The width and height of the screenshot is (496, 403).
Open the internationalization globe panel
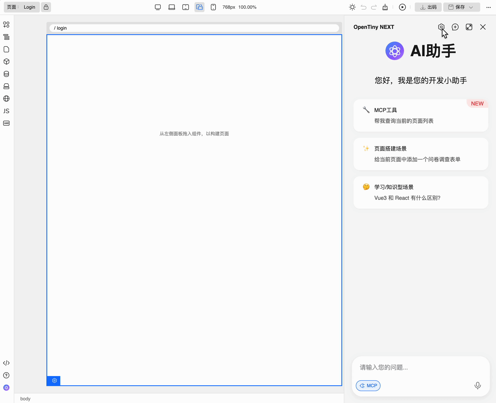click(6, 99)
